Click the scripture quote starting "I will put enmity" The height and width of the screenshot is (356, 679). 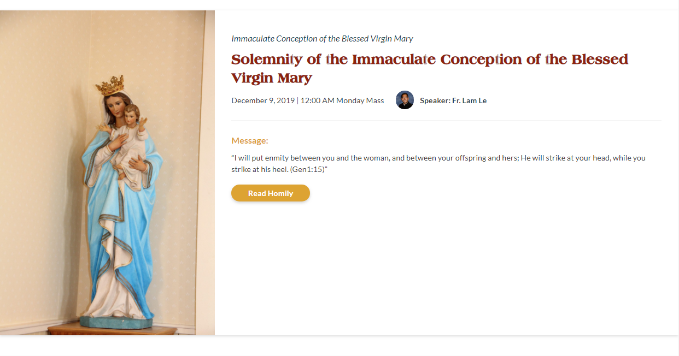coord(383,158)
